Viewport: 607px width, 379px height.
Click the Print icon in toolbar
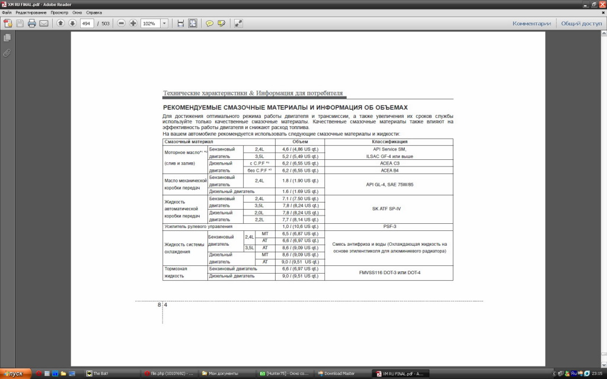click(32, 23)
